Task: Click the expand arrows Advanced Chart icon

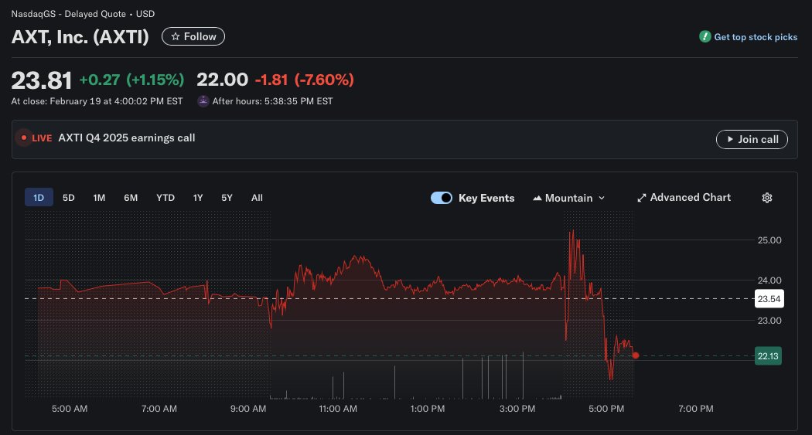Action: click(x=642, y=198)
